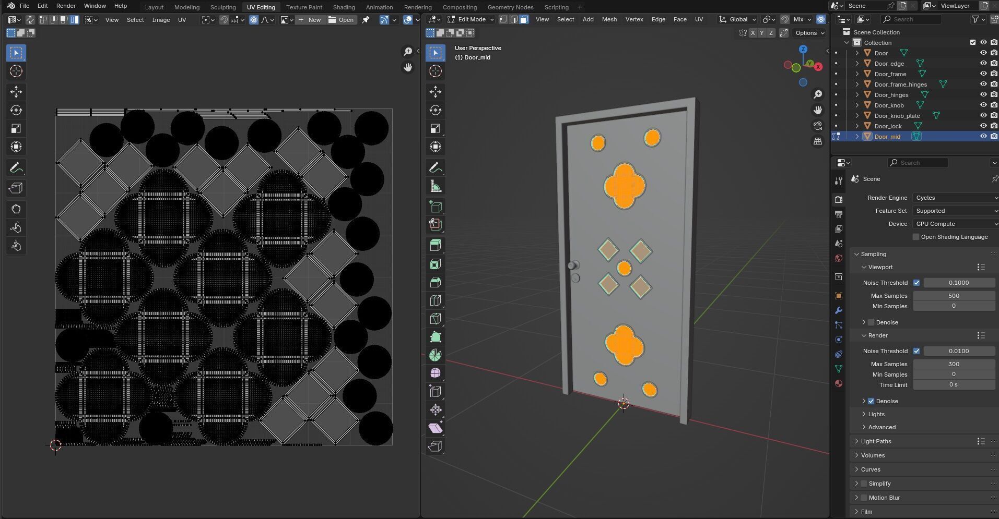This screenshot has width=999, height=519.
Task: Select the Smooth tool
Action: 436,373
